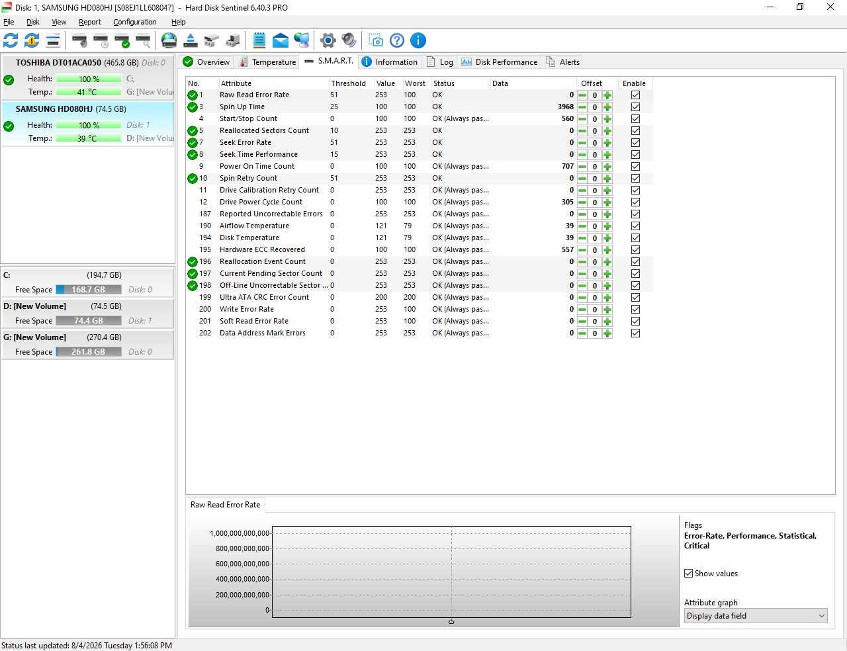
Task: Click the blue info about icon
Action: click(x=418, y=40)
